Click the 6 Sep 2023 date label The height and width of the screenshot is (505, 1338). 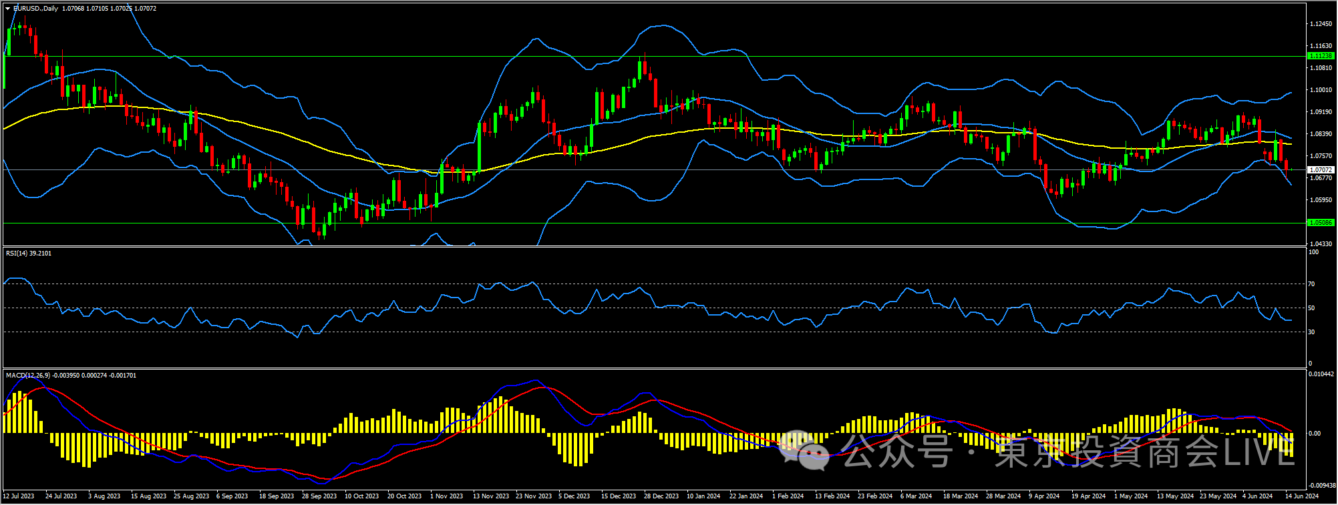pyautogui.click(x=232, y=496)
